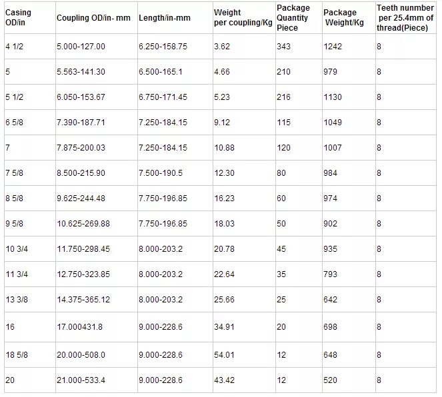Viewport: 442px width, 397px height.
Task: Click the 'Weight per coupling/Kg' header
Action: tap(243, 17)
